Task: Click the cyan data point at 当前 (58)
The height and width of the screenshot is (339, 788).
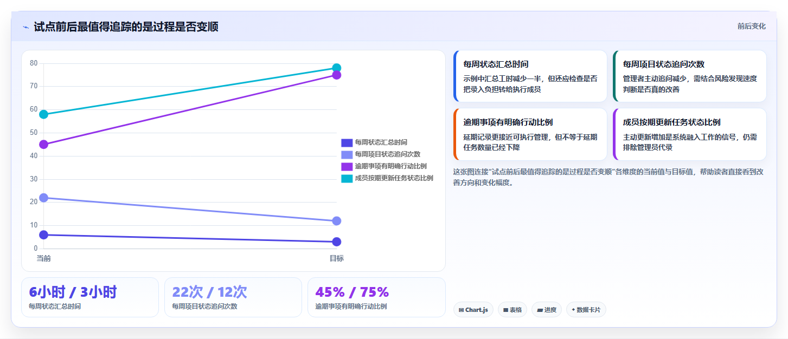Action: (x=44, y=114)
